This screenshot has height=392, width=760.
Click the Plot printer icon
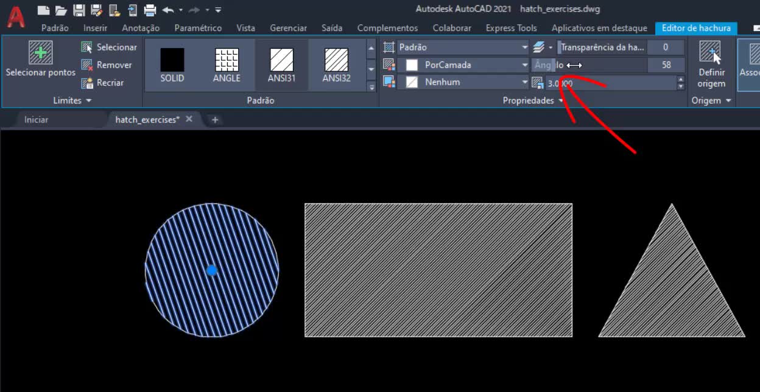pyautogui.click(x=150, y=10)
